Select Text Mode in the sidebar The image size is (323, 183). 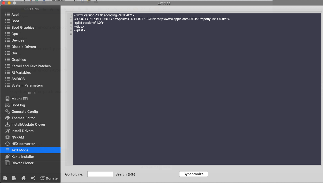click(30, 150)
